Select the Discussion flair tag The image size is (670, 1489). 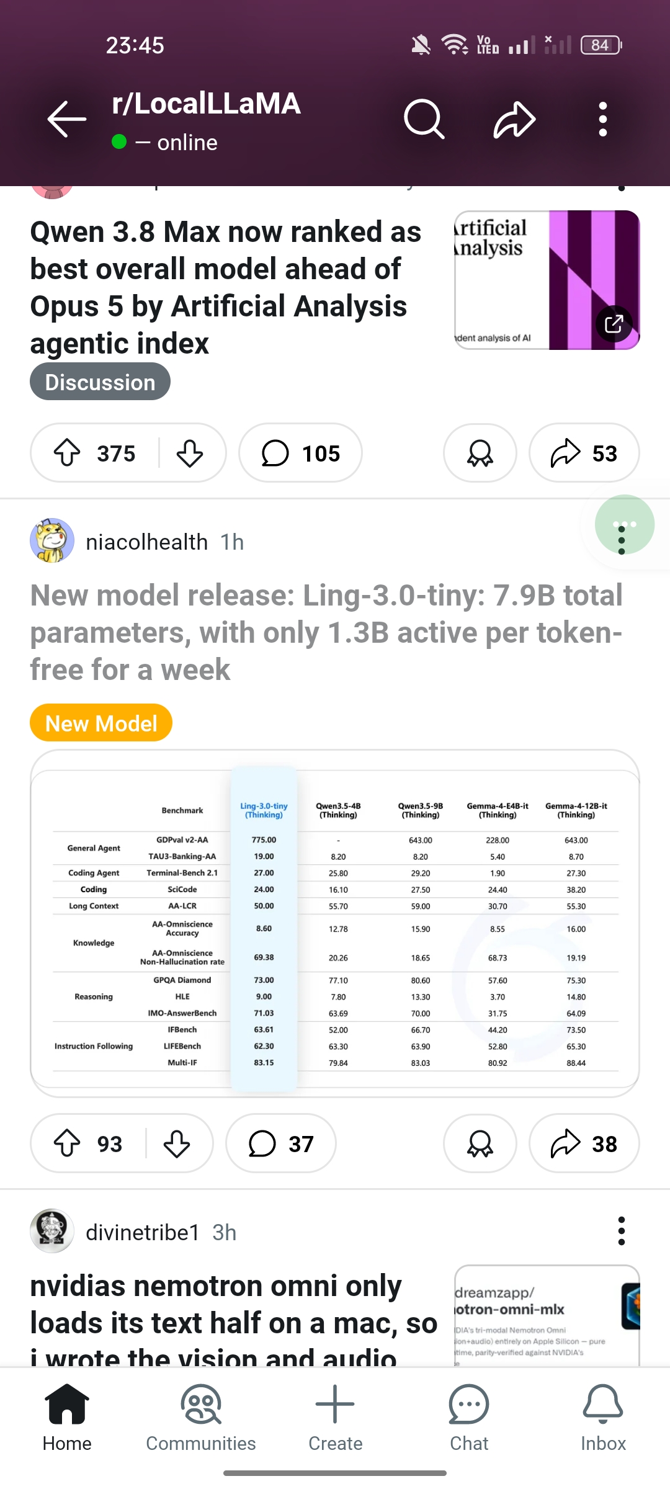click(x=100, y=382)
